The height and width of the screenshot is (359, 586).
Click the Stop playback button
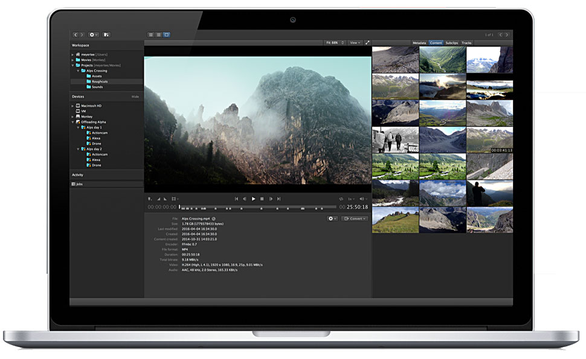click(x=262, y=199)
